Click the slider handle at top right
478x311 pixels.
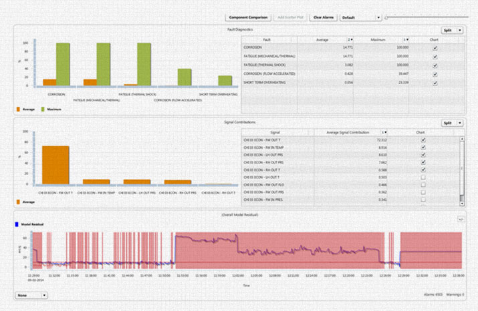386,17
